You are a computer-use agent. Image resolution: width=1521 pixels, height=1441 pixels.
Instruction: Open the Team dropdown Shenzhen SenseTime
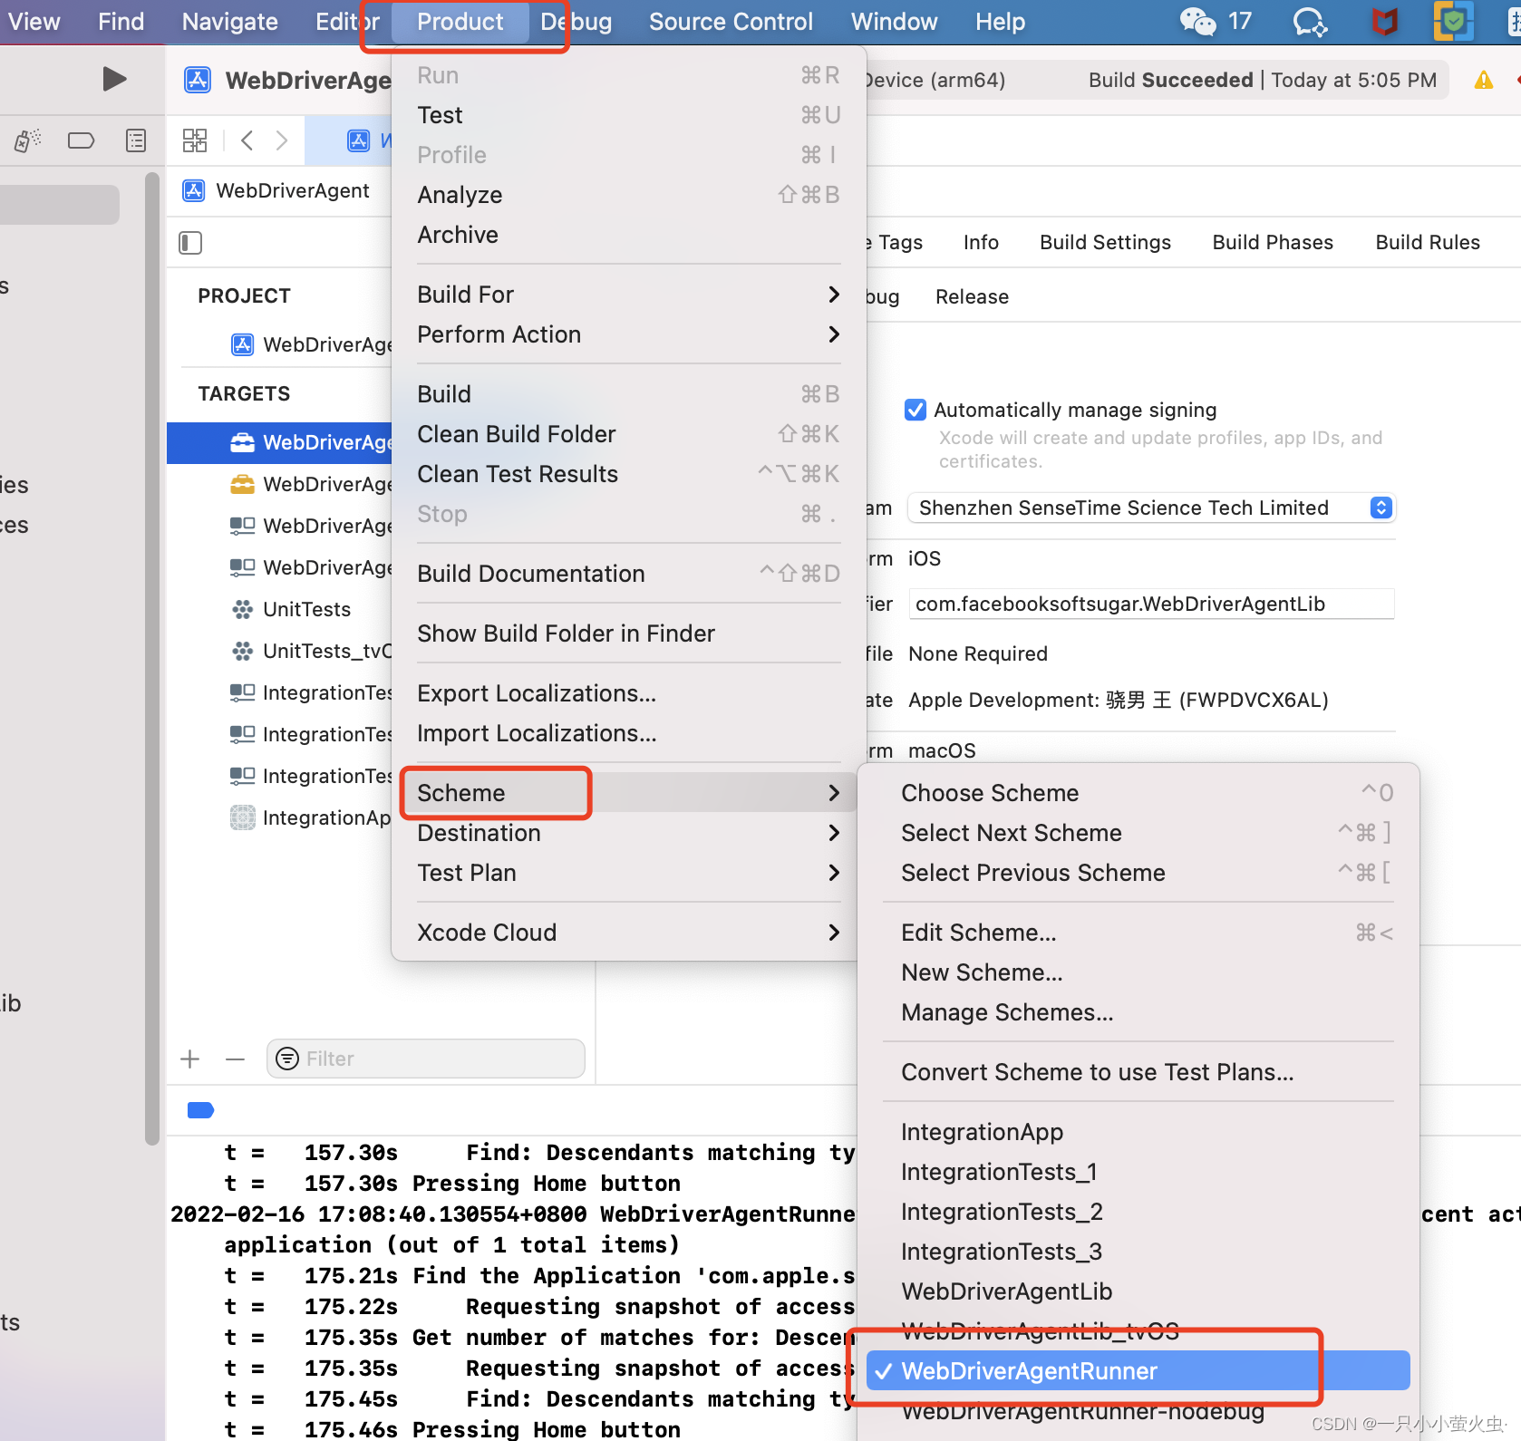1150,508
